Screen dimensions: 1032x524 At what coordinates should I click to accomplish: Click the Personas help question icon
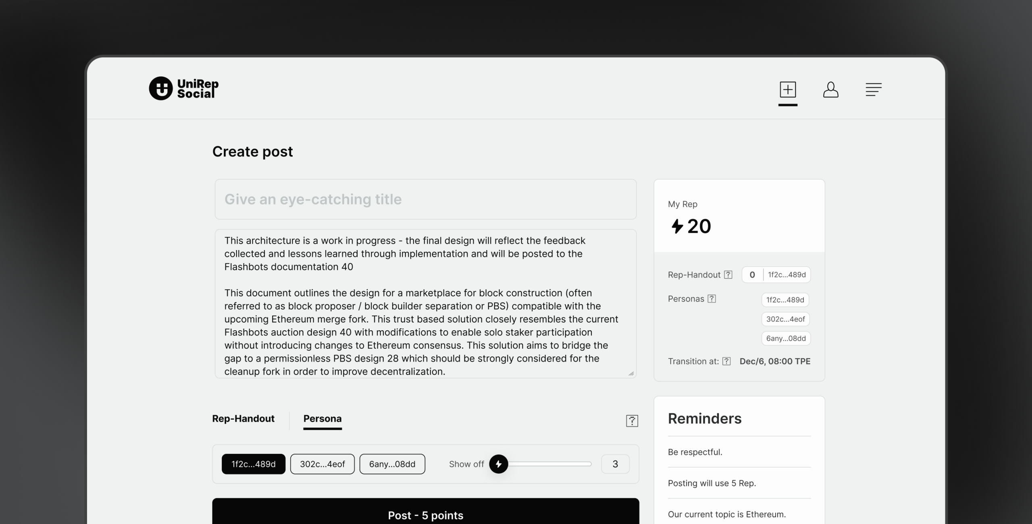tap(712, 299)
